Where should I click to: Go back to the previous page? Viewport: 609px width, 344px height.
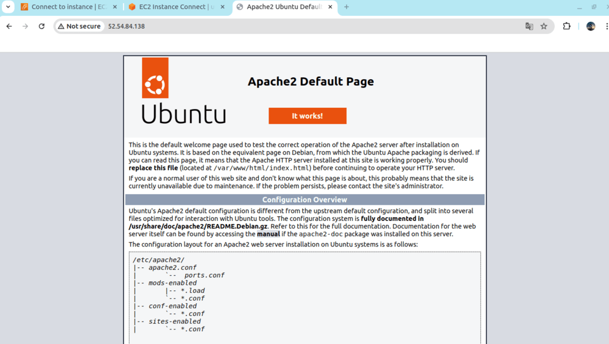pos(9,26)
